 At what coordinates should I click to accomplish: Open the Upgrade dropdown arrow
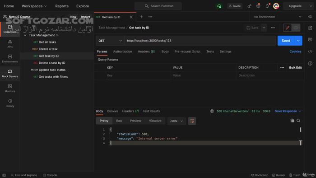311,6
